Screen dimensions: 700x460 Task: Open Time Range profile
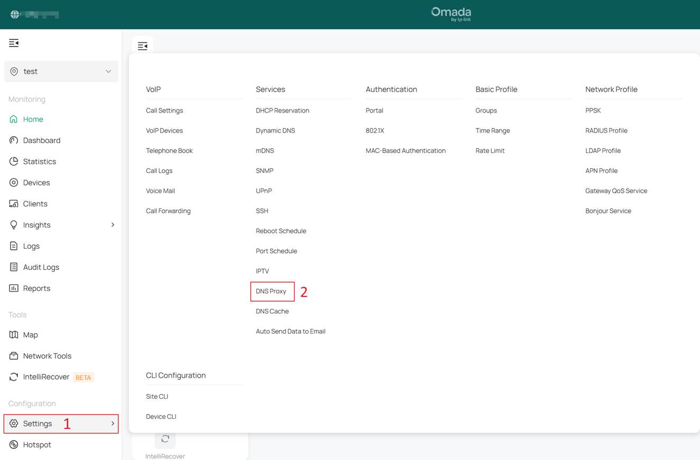coord(492,130)
